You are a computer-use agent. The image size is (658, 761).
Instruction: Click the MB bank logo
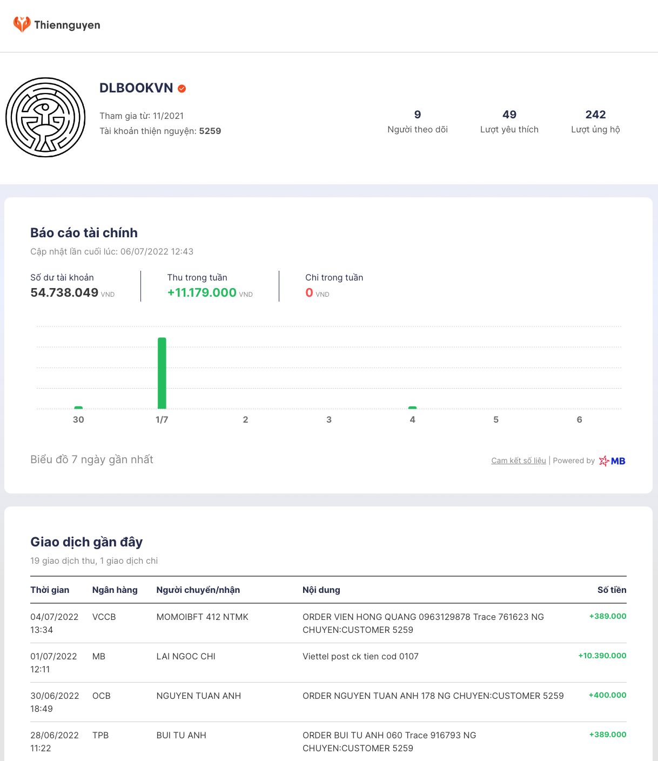[x=612, y=461]
